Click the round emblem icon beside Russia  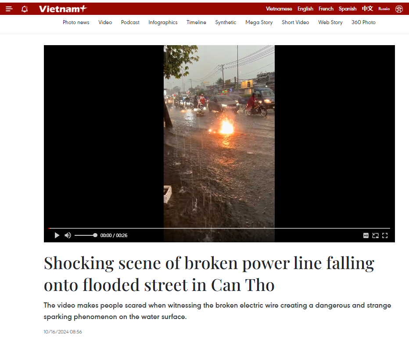pos(399,9)
